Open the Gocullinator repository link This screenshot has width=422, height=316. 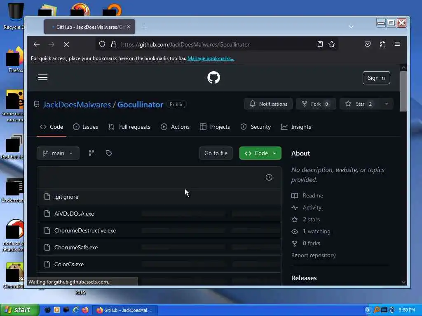140,105
